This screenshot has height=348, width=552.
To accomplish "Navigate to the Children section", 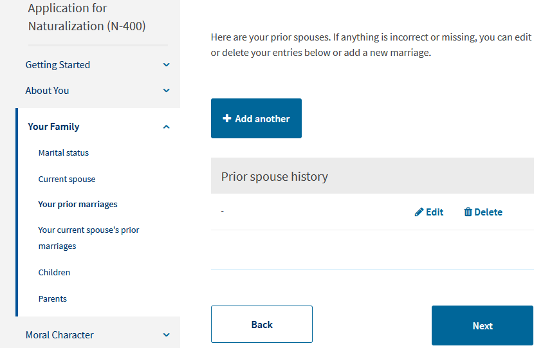I will (54, 273).
